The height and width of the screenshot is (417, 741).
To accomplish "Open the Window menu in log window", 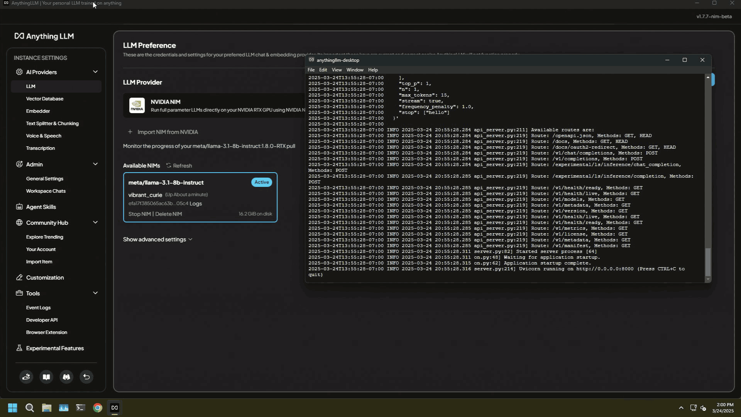I will point(355,70).
